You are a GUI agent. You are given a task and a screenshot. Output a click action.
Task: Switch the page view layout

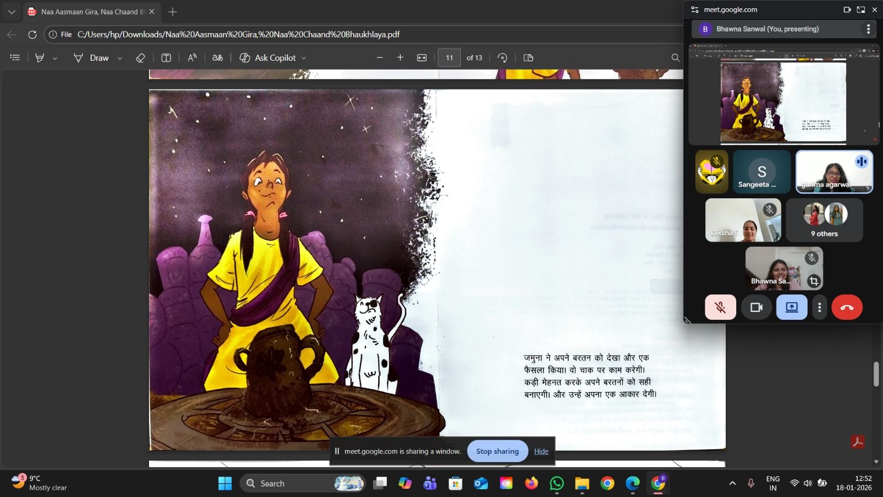[528, 57]
